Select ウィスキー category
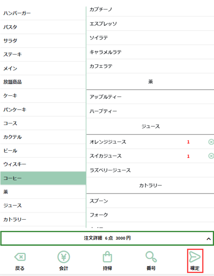The width and height of the screenshot is (214, 276). (43, 164)
